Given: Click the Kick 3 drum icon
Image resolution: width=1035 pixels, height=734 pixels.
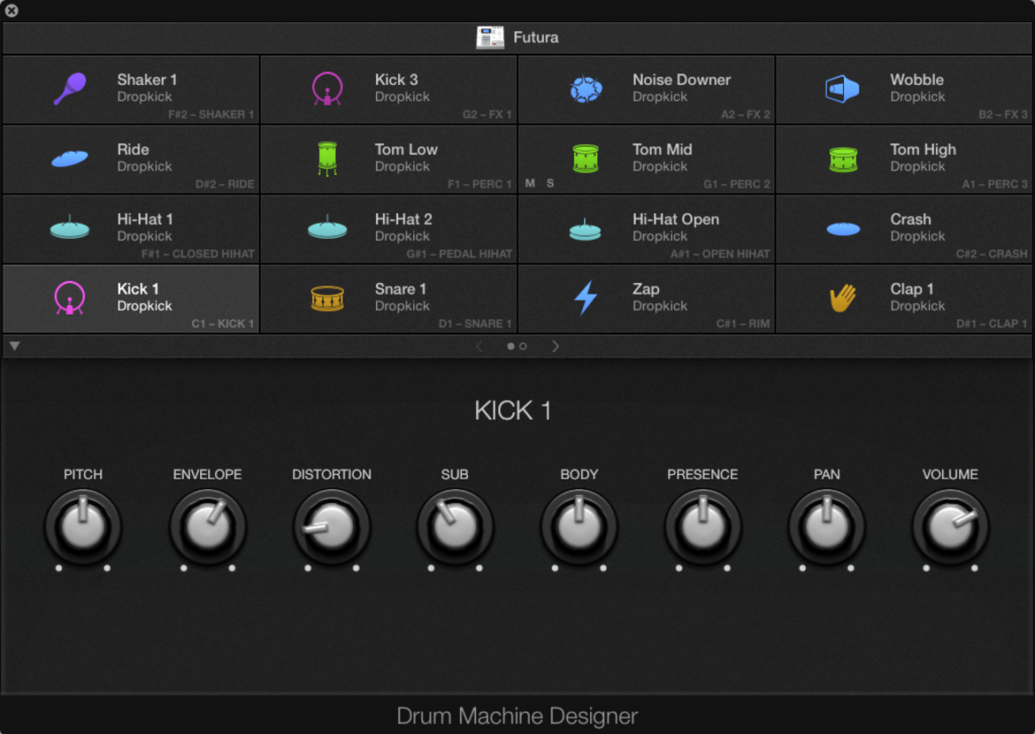Looking at the screenshot, I should (x=327, y=88).
